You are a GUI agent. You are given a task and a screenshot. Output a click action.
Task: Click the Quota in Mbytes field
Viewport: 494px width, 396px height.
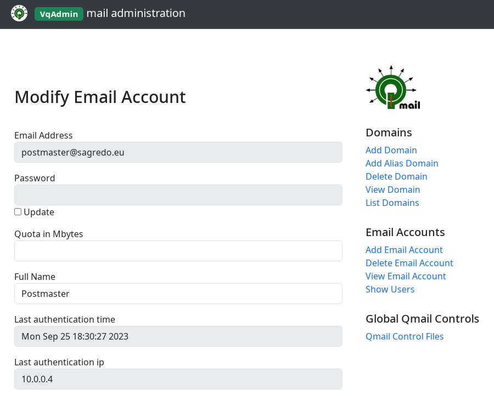pos(178,251)
